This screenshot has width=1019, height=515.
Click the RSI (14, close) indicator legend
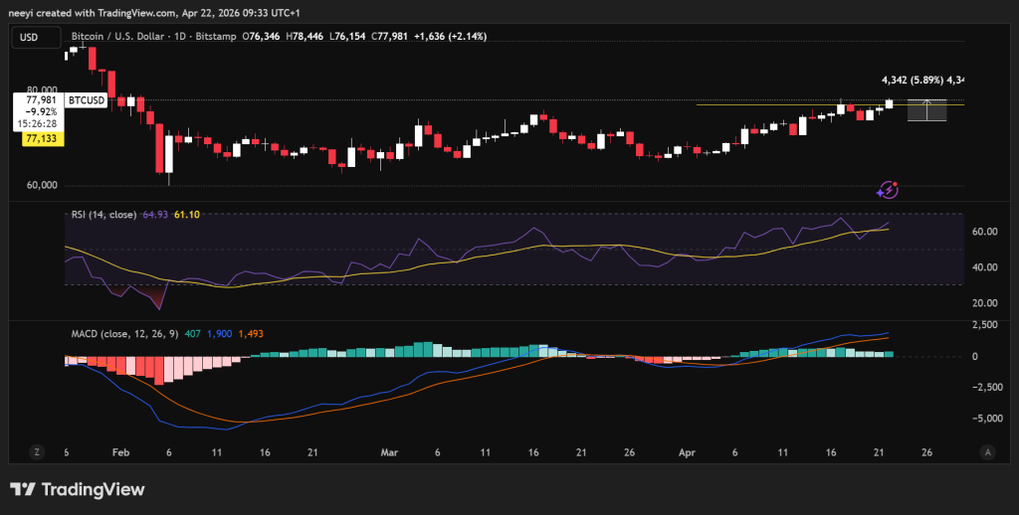click(x=105, y=214)
